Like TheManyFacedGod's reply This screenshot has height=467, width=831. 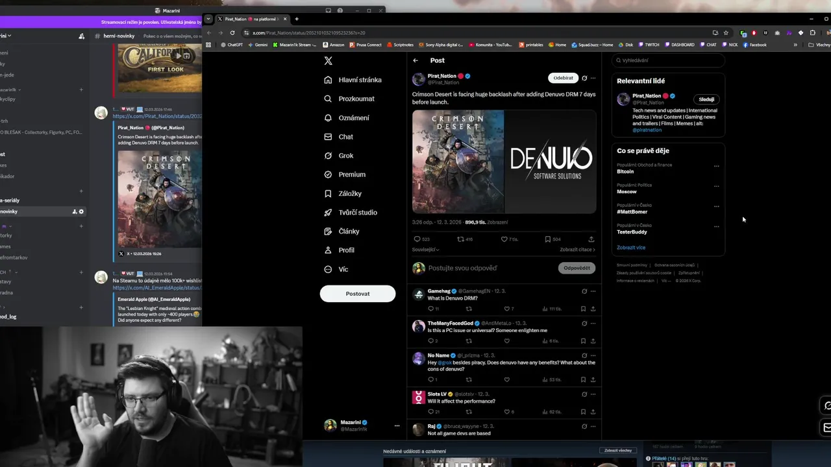point(507,341)
